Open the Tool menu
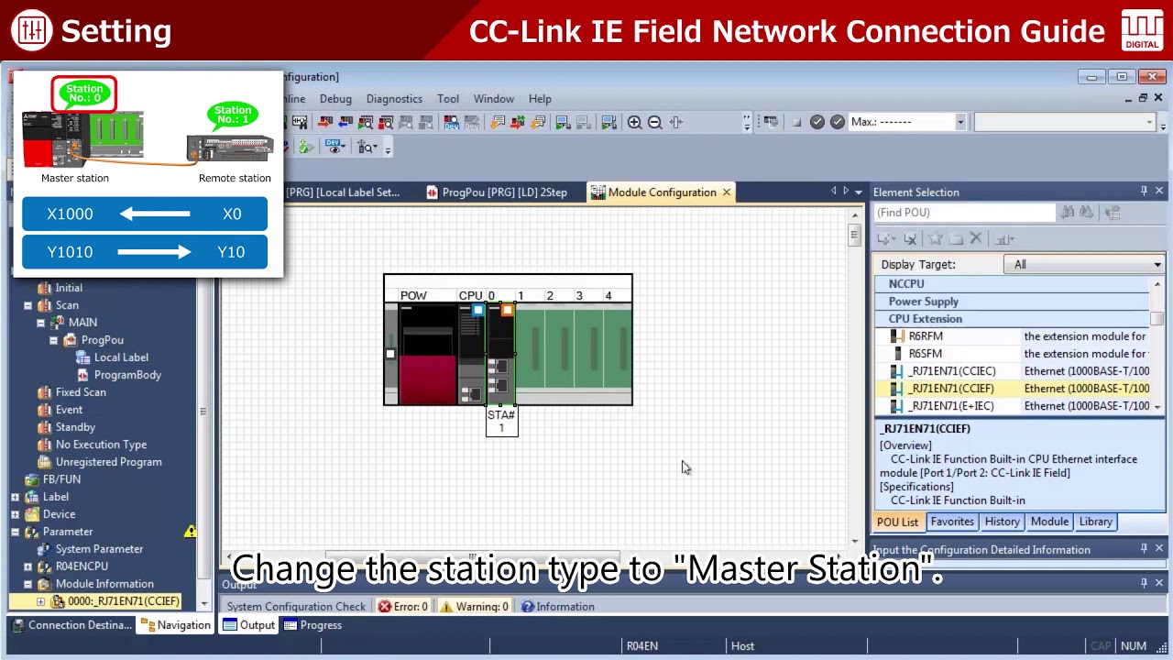Image resolution: width=1173 pixels, height=660 pixels. coord(448,99)
